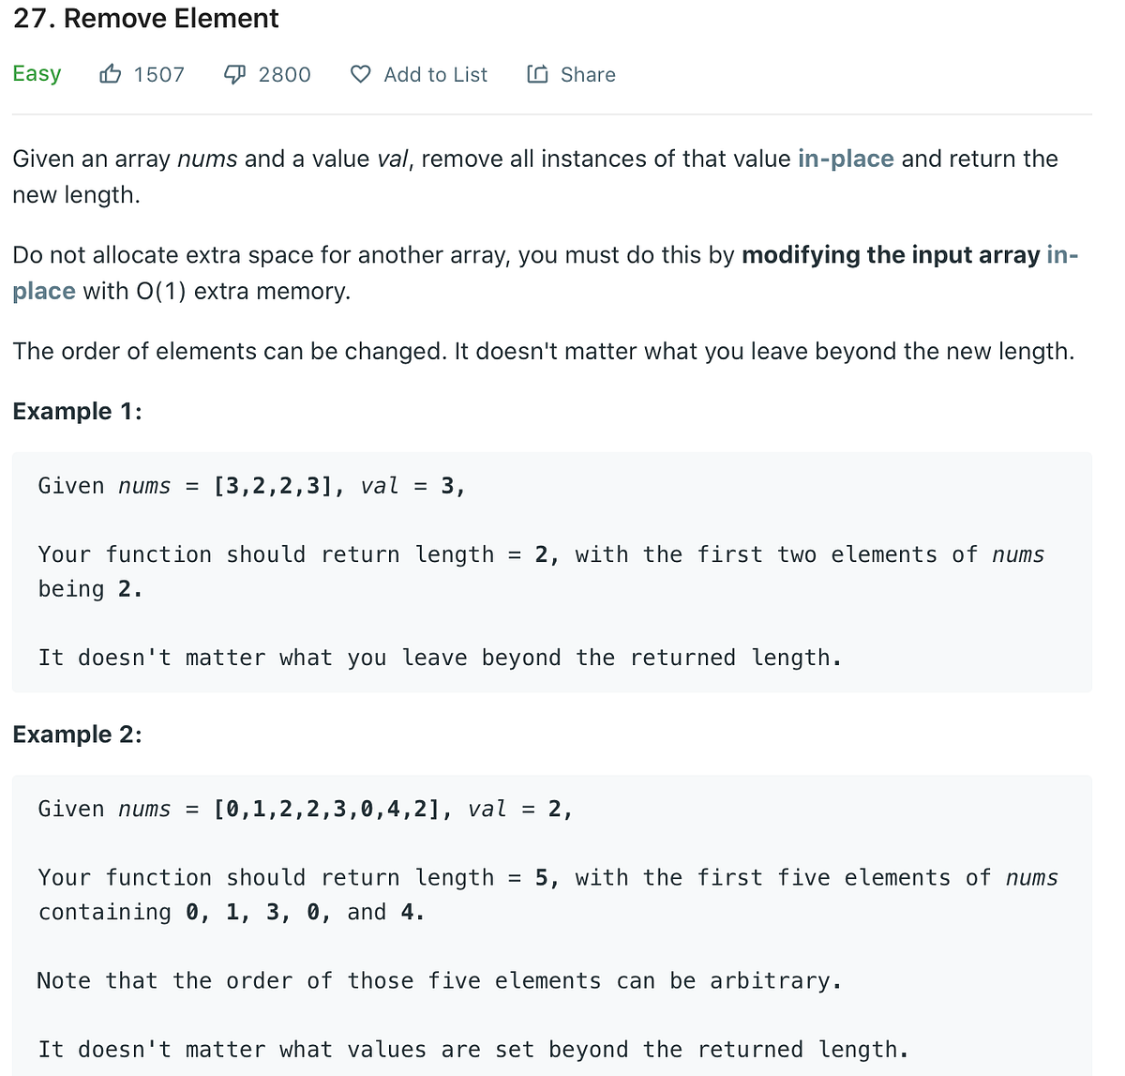Click the heart icon next to Add to List
This screenshot has height=1076, width=1125.
click(360, 74)
